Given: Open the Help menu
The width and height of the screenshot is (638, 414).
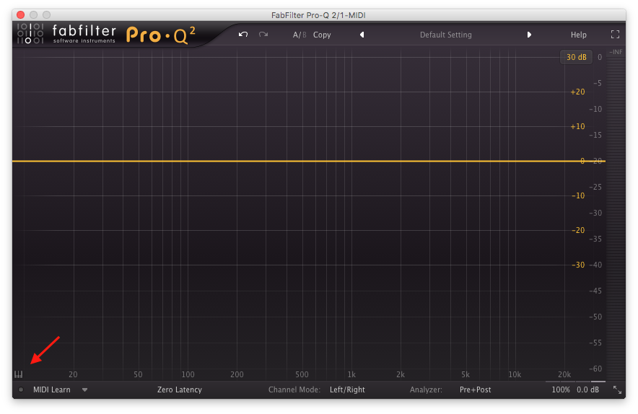Looking at the screenshot, I should coord(578,35).
